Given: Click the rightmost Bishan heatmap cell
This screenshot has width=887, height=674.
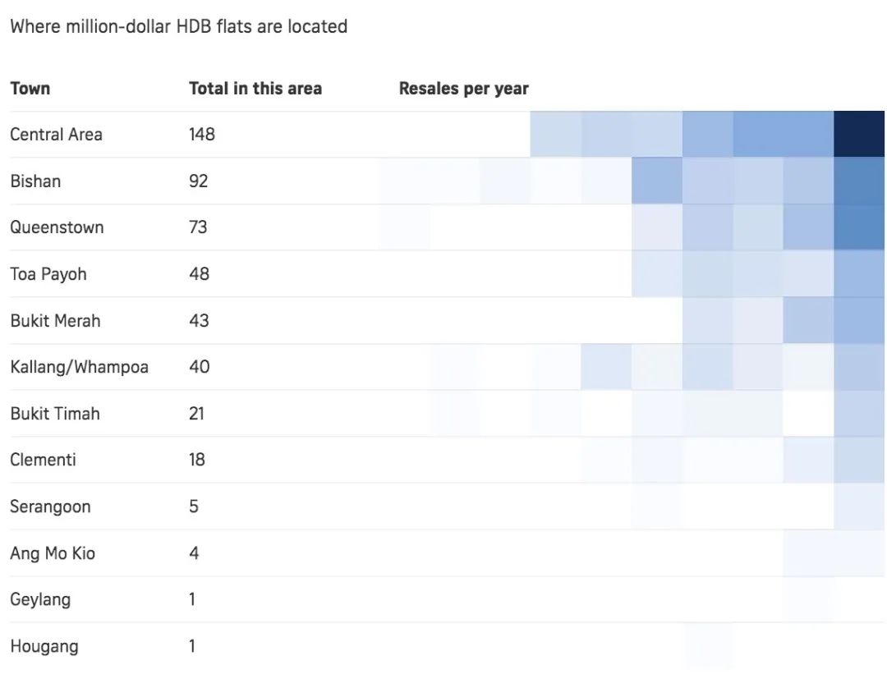Looking at the screenshot, I should click(859, 181).
